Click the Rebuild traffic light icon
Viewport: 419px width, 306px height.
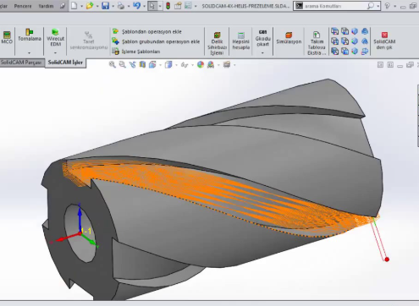[168, 6]
